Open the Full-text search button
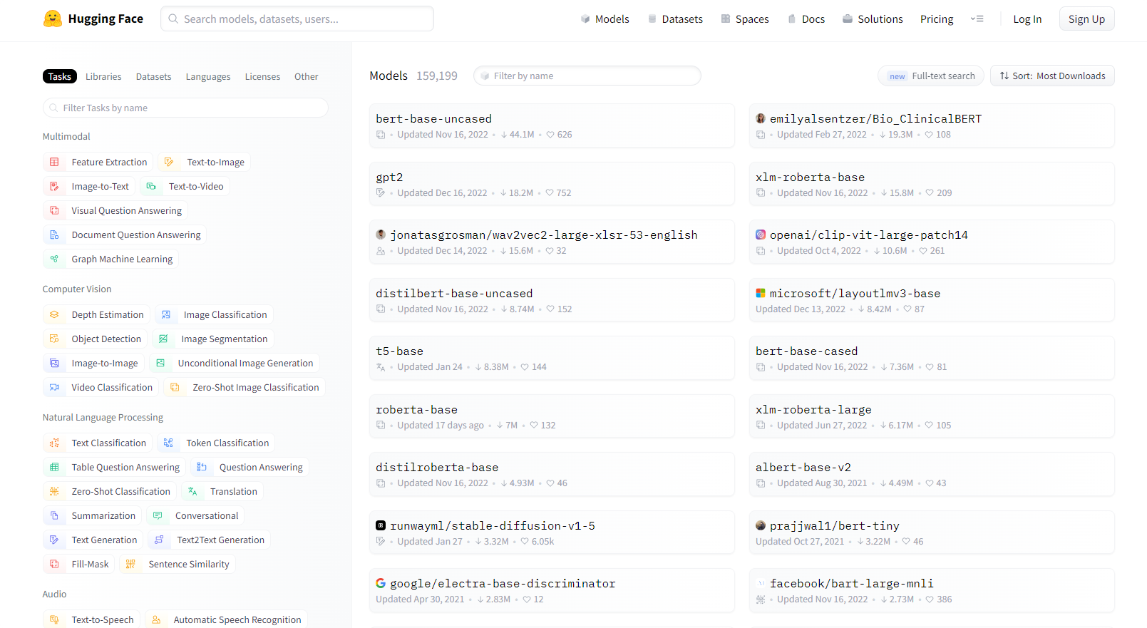The height and width of the screenshot is (628, 1147). [x=931, y=76]
